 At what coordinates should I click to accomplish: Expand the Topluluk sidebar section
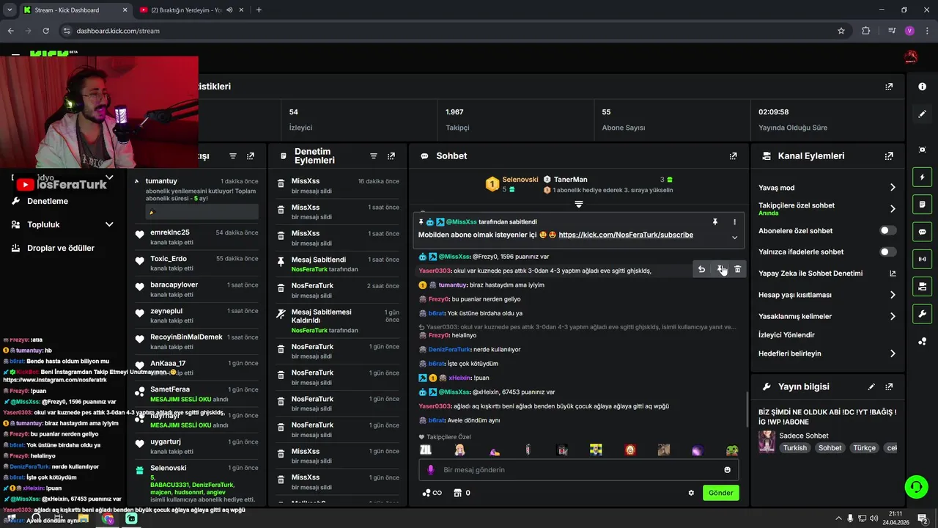click(x=109, y=224)
